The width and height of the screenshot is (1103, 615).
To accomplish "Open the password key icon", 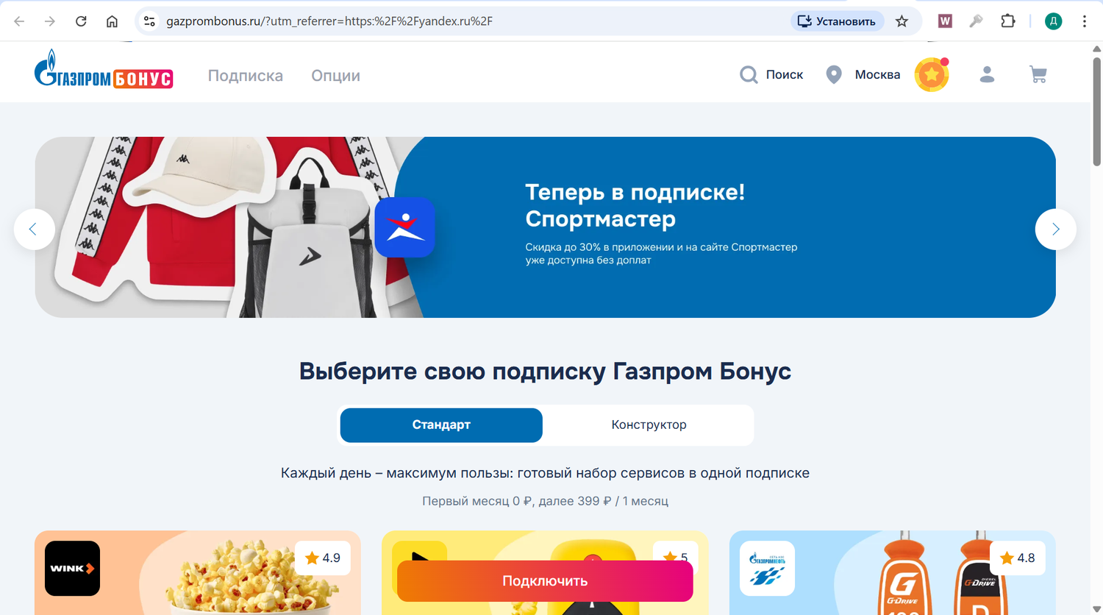I will pos(976,21).
